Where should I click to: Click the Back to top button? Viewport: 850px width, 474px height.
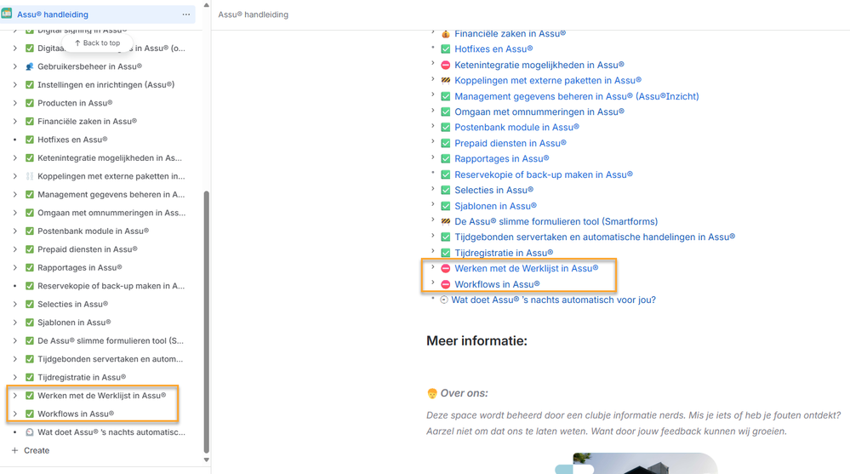point(97,43)
